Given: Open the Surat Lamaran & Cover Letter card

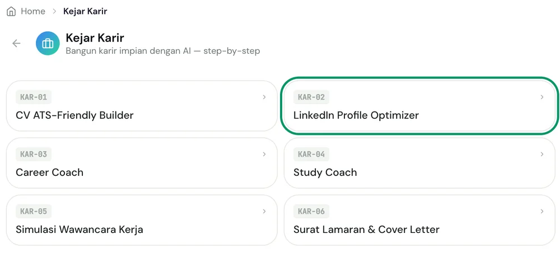Looking at the screenshot, I should click(x=419, y=220).
